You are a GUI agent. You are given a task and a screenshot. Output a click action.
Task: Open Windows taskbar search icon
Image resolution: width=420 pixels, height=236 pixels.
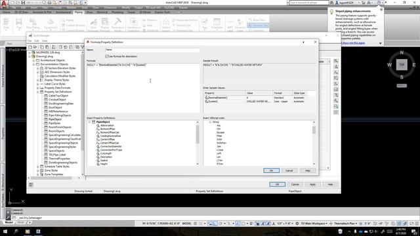point(16,231)
